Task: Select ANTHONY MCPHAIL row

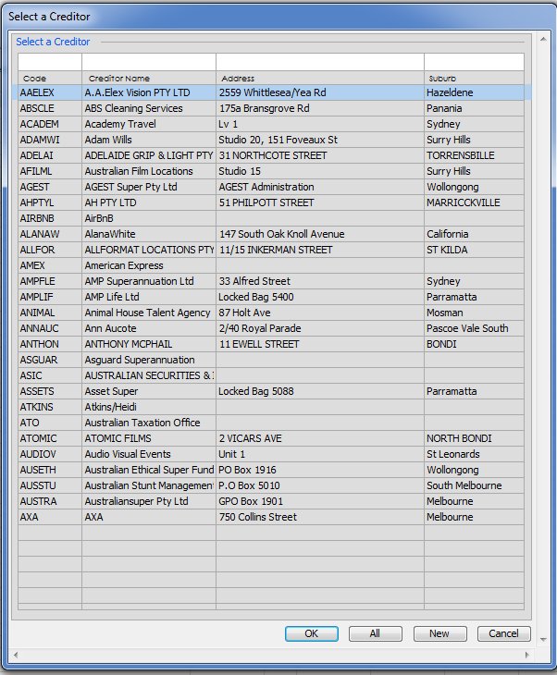Action: 271,344
